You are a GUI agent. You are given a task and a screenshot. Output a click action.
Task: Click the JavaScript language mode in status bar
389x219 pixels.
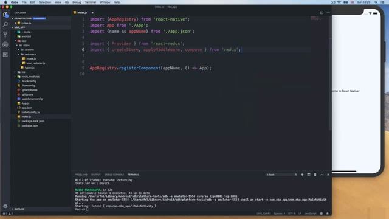(311, 214)
